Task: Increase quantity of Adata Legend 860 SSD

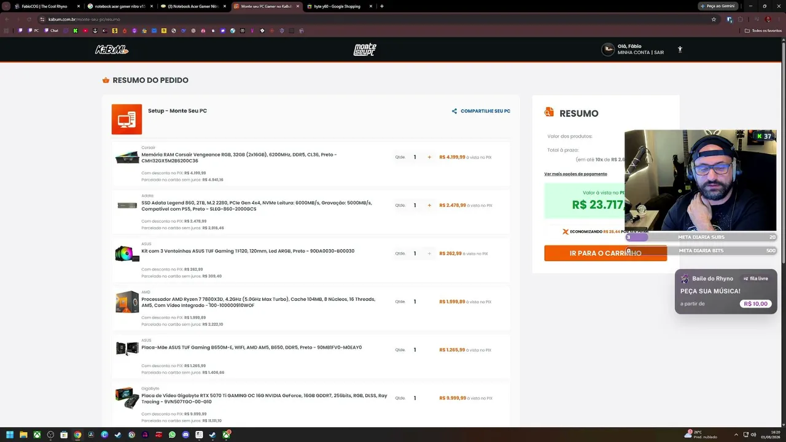Action: tap(429, 206)
